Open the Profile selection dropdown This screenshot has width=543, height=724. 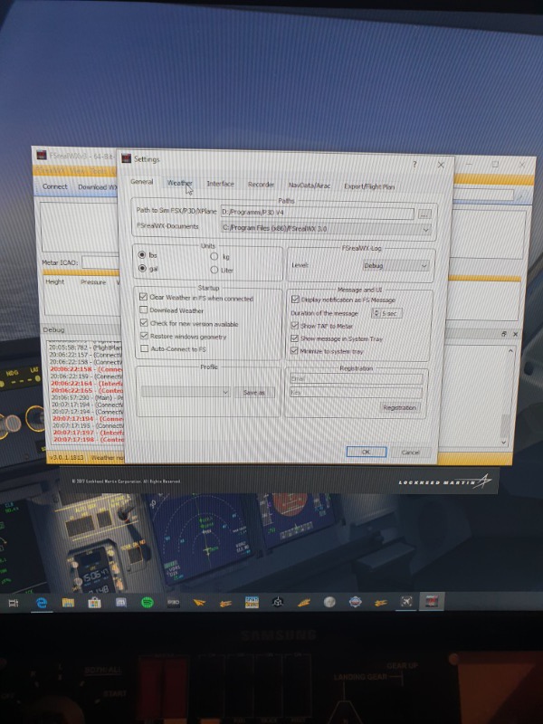click(186, 392)
